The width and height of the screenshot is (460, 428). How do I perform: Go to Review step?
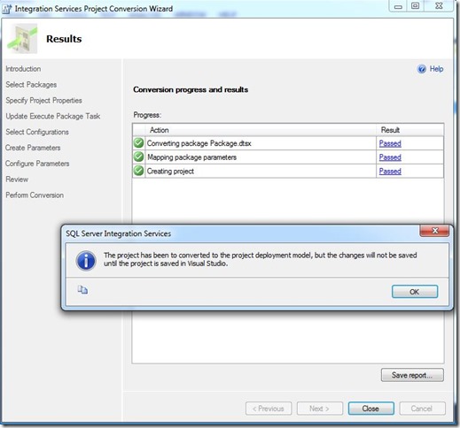pyautogui.click(x=17, y=180)
